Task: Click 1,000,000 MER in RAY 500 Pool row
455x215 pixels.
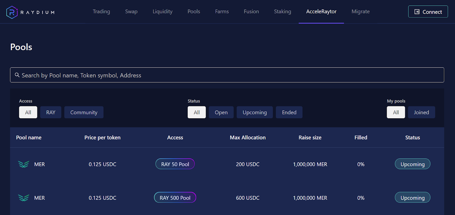Action: click(x=310, y=198)
